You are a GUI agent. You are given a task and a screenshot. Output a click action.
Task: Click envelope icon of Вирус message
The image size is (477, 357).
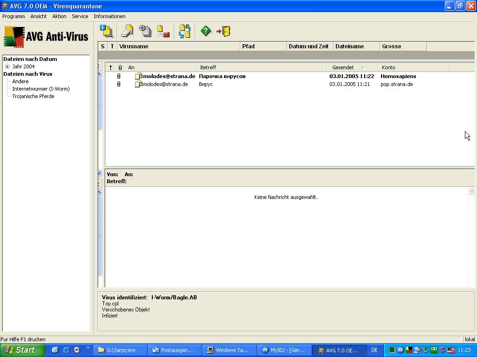(139, 84)
